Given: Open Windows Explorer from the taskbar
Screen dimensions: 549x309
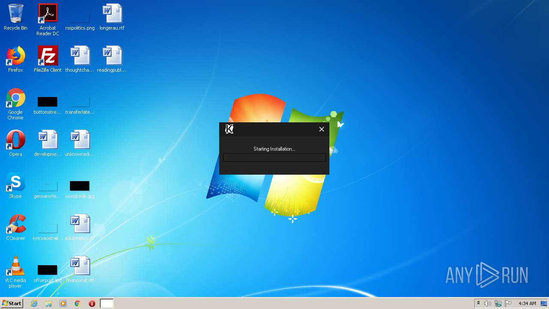Looking at the screenshot, I should tap(48, 303).
